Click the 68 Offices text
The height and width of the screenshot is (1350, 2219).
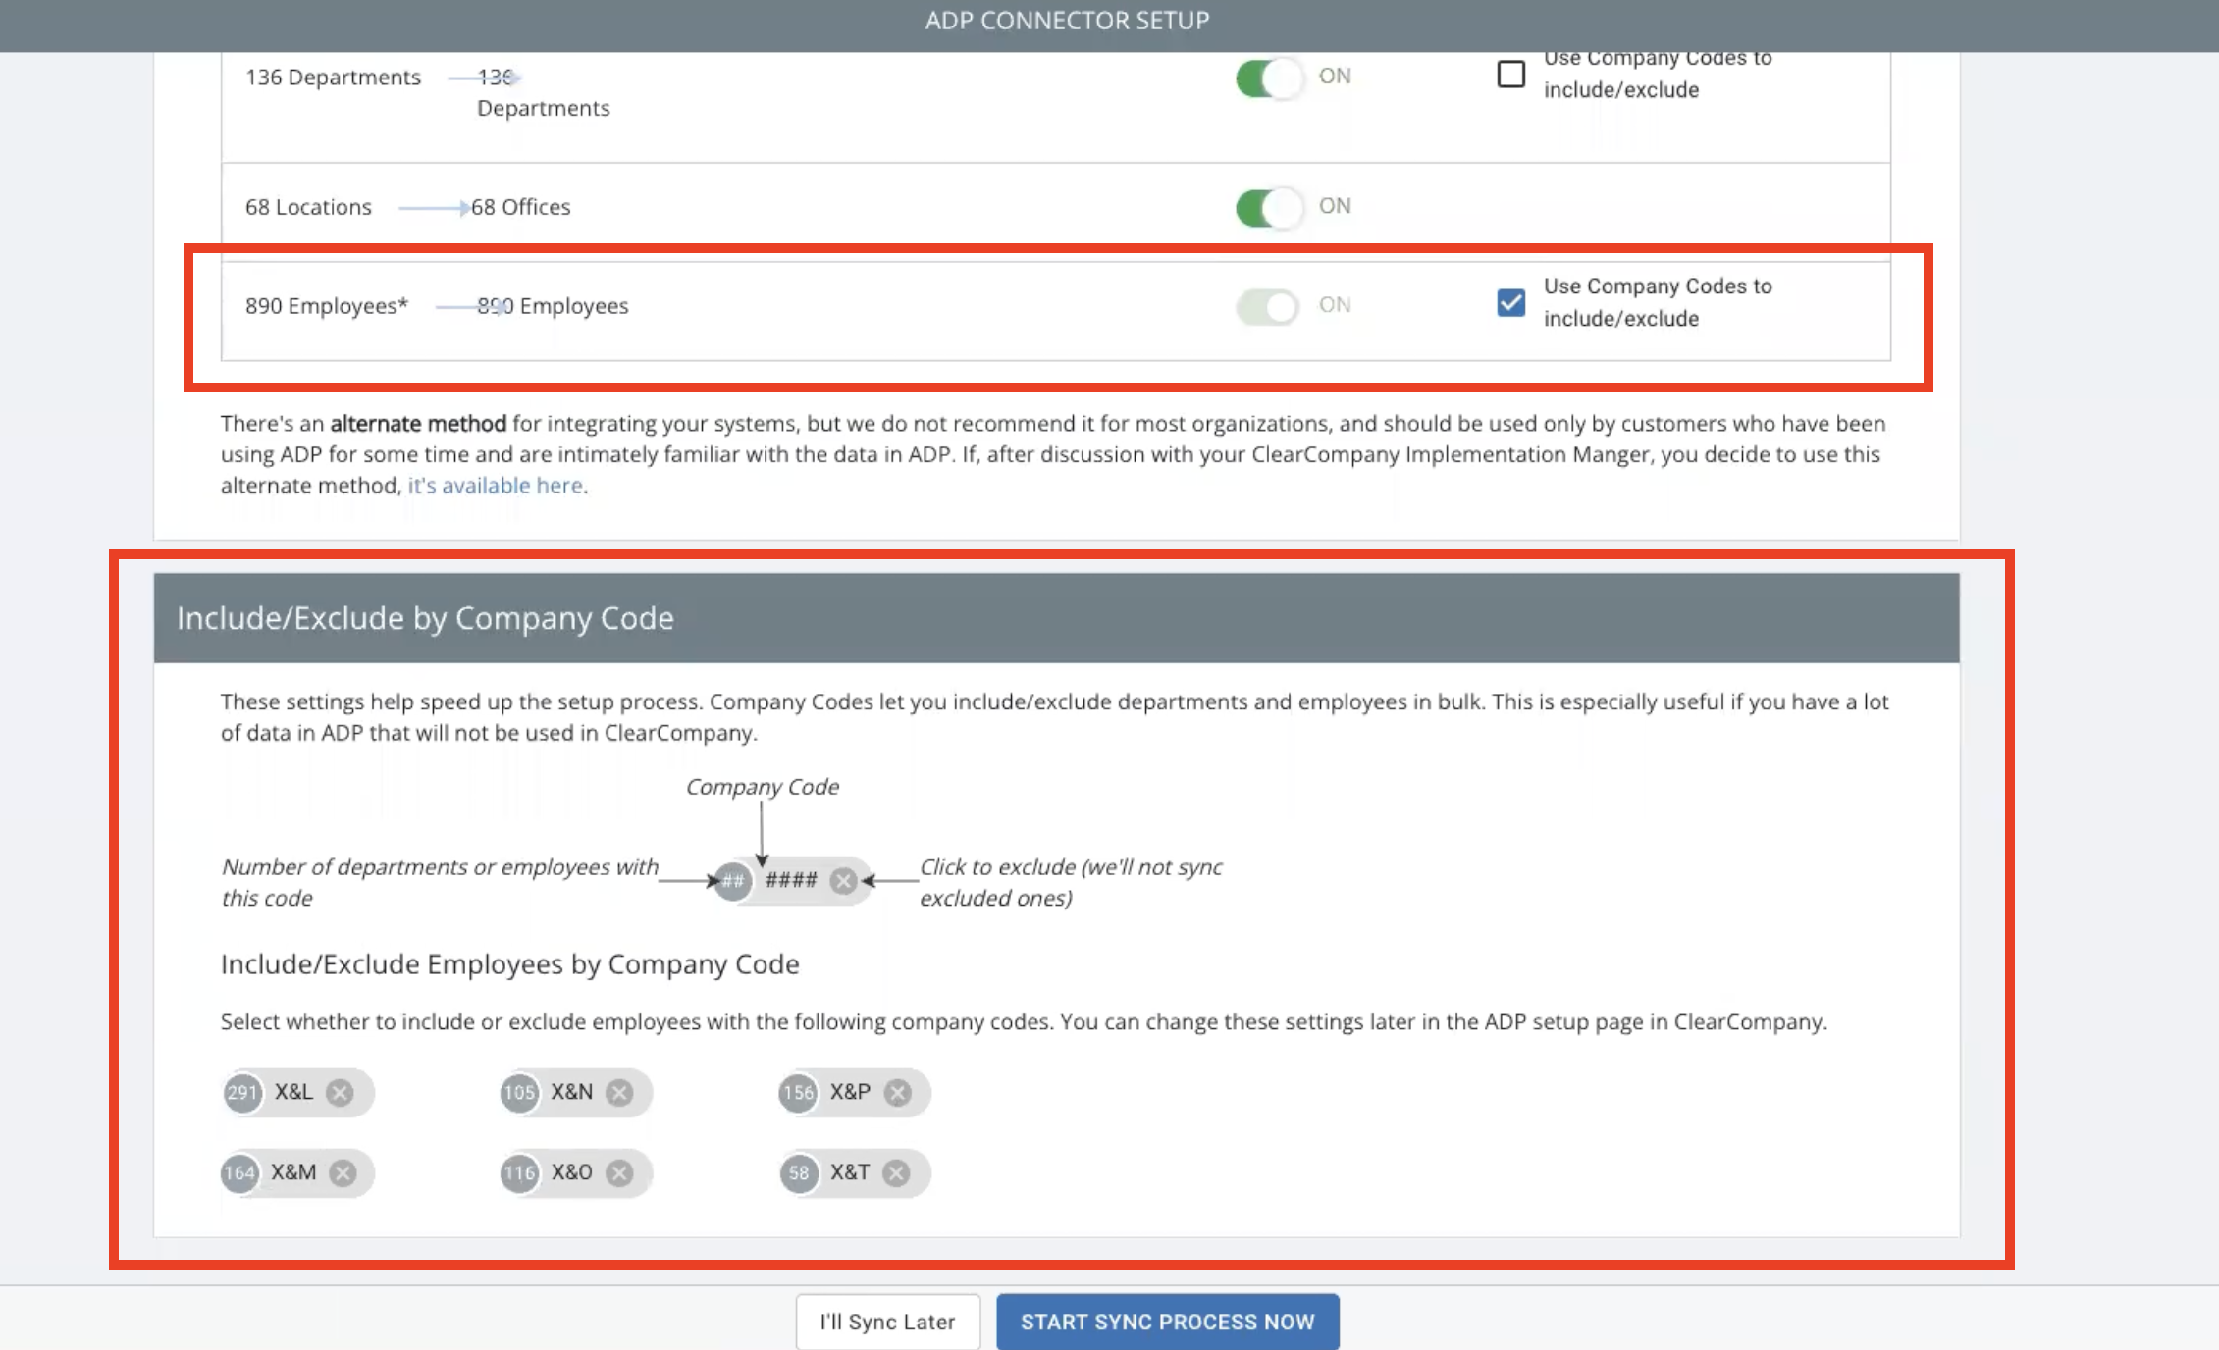pos(520,207)
